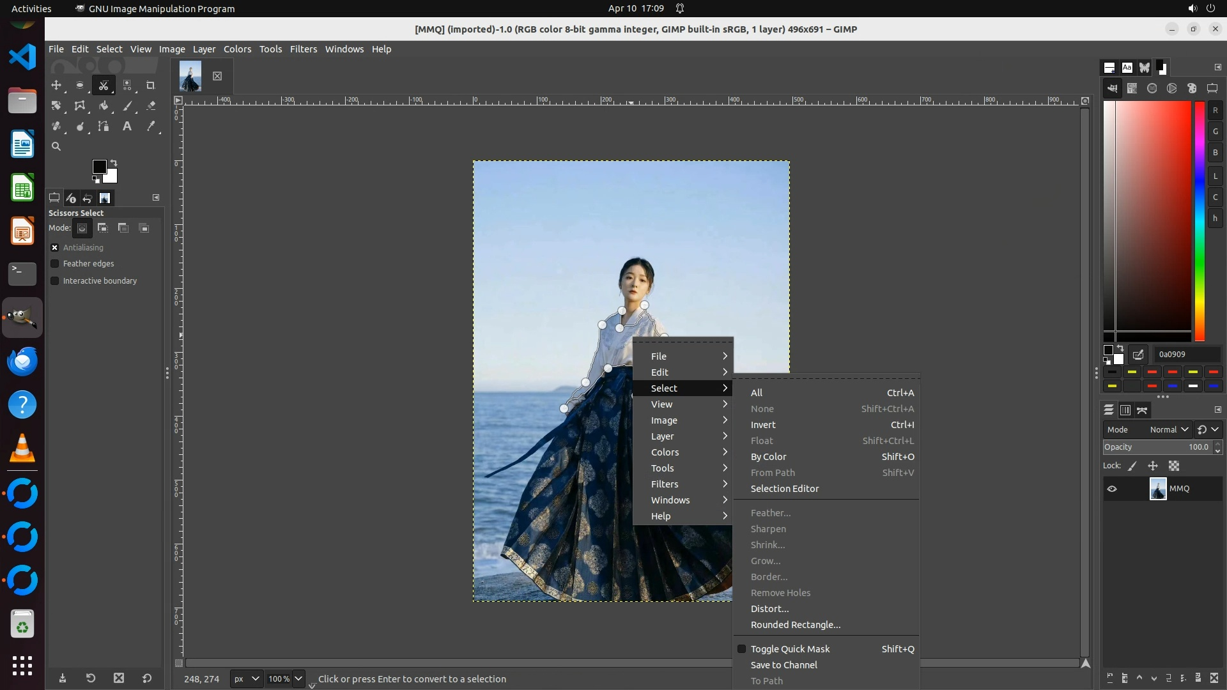Select the Move tool
1227x690 pixels.
[56, 85]
